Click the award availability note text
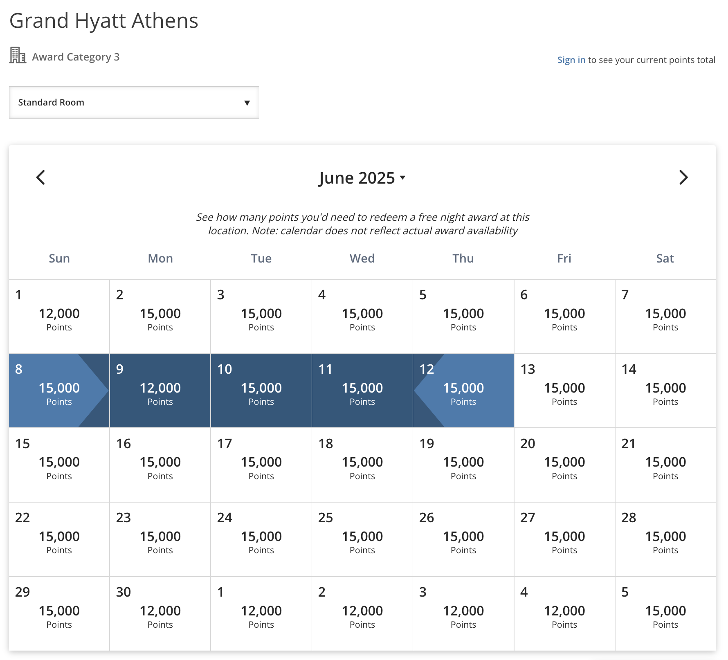728x660 pixels. (x=362, y=224)
